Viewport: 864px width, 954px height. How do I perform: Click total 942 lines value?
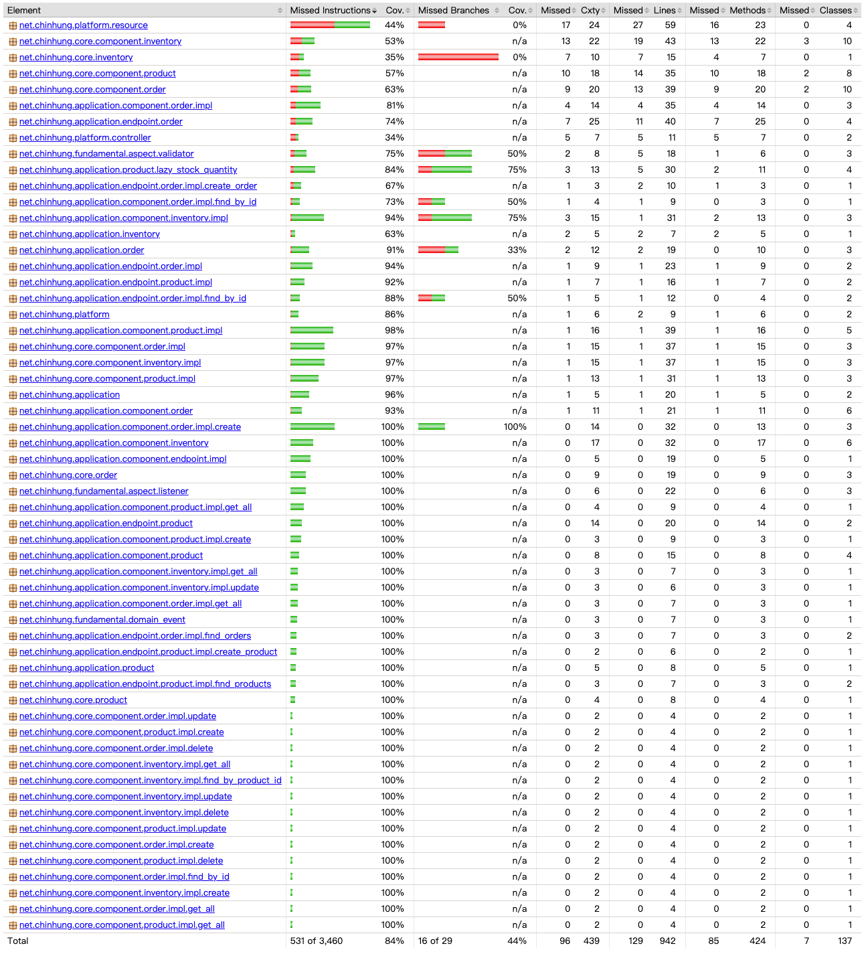668,941
